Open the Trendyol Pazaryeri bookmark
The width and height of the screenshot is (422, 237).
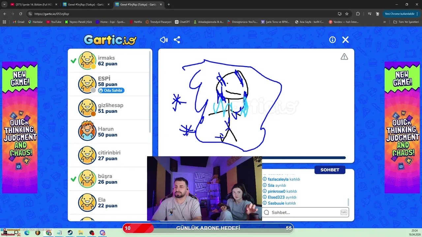[158, 22]
